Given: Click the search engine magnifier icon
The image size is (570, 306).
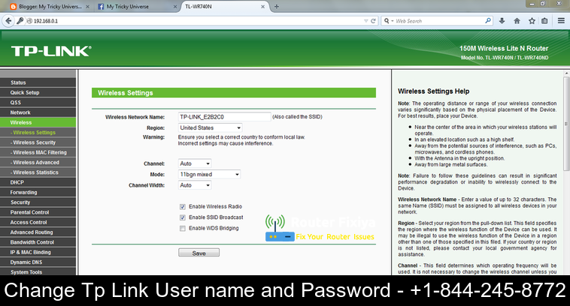Looking at the screenshot, I should (x=388, y=21).
